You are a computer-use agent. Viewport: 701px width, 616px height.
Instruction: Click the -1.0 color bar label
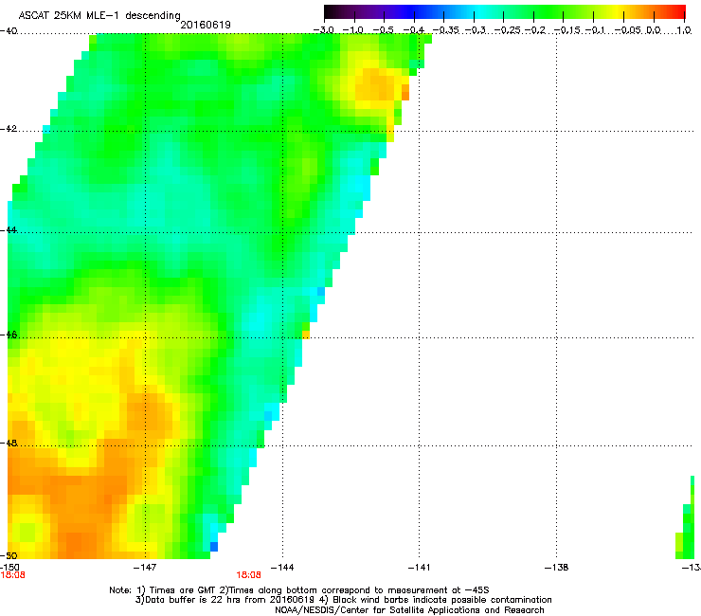click(x=353, y=30)
